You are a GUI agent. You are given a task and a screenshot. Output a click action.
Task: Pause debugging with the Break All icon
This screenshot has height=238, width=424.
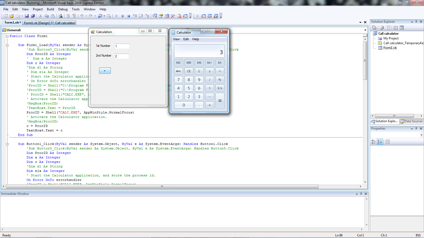[122, 16]
